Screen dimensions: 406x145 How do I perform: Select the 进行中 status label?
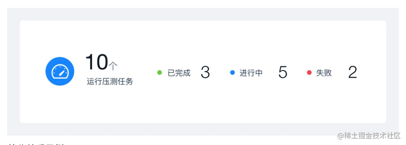251,73
